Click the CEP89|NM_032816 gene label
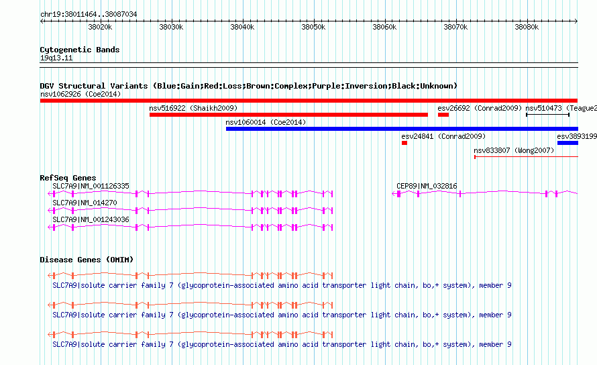Image resolution: width=597 pixels, height=365 pixels. click(427, 186)
